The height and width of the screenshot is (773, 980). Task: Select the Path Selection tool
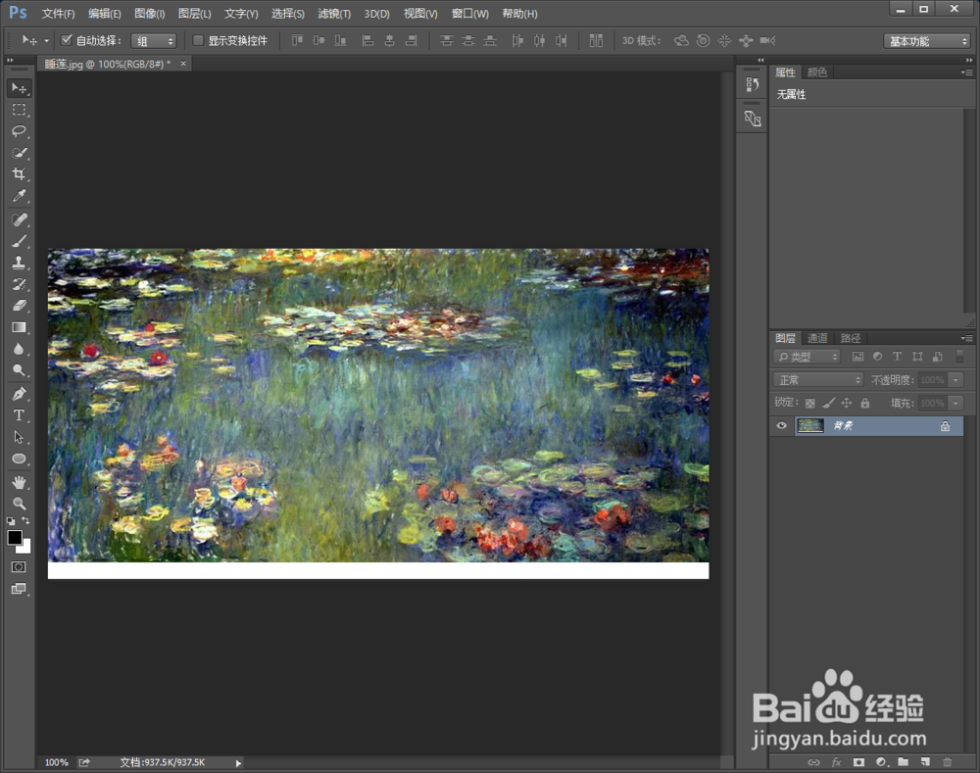pyautogui.click(x=19, y=437)
